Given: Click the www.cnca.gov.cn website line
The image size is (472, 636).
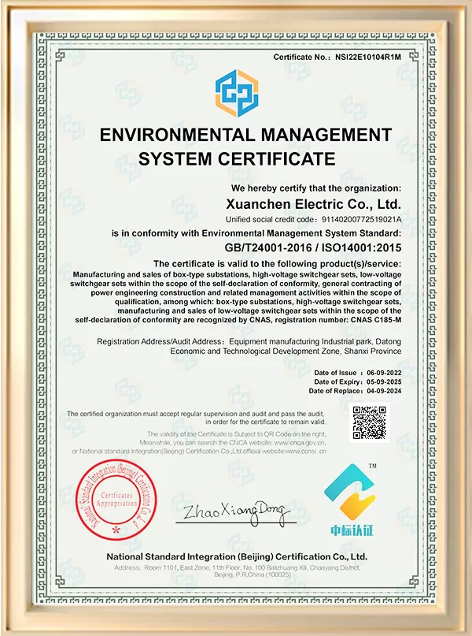Looking at the screenshot, I should 233,443.
